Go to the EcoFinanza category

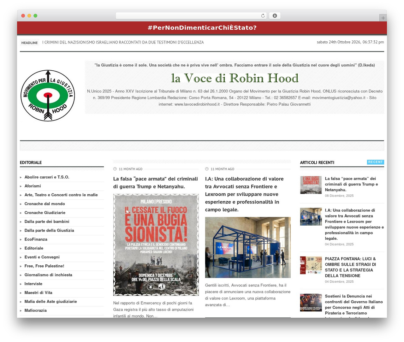click(x=36, y=239)
